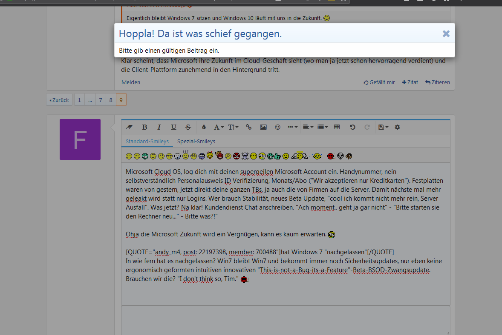The height and width of the screenshot is (335, 502).
Task: Click the undo icon
Action: point(352,127)
